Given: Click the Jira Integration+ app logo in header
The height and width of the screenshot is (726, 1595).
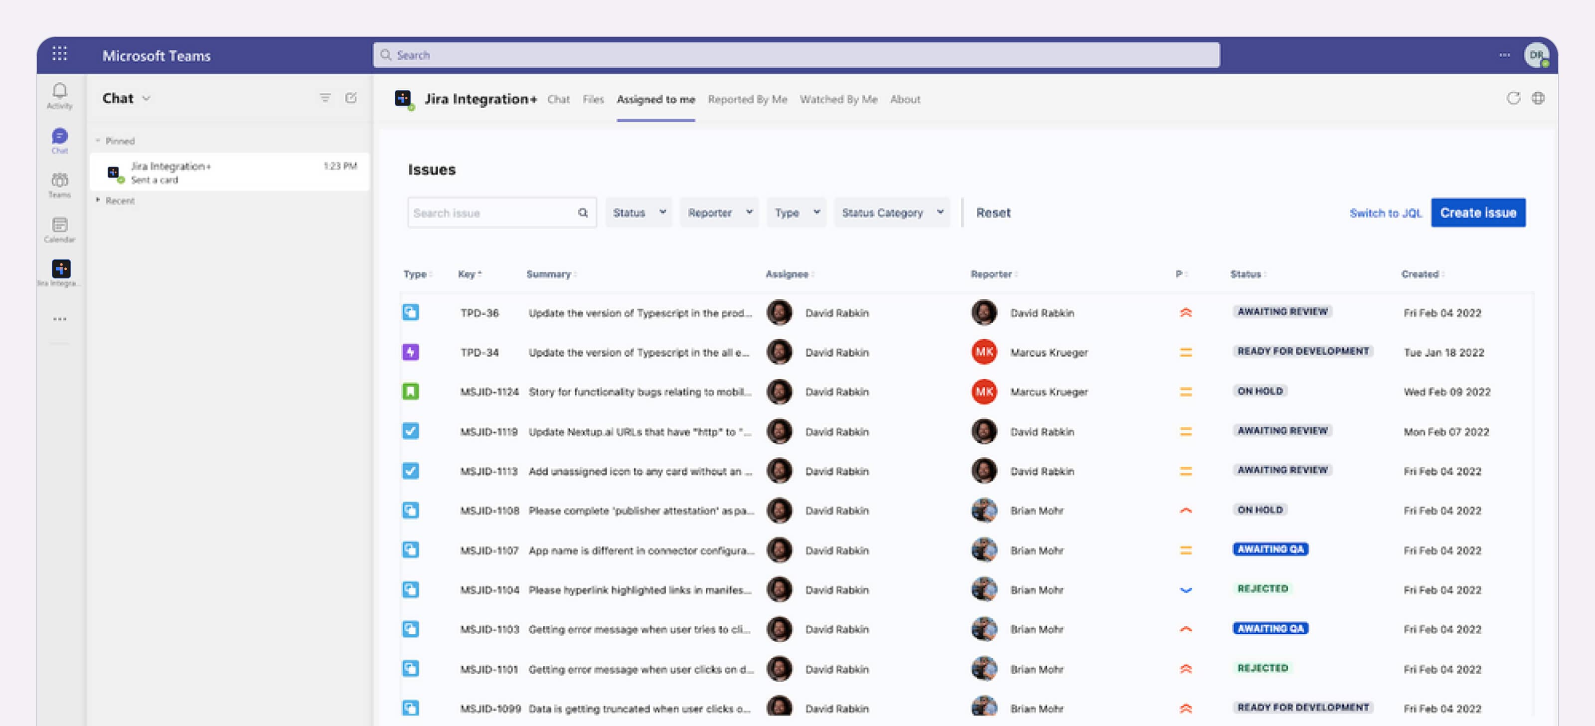Looking at the screenshot, I should tap(403, 99).
